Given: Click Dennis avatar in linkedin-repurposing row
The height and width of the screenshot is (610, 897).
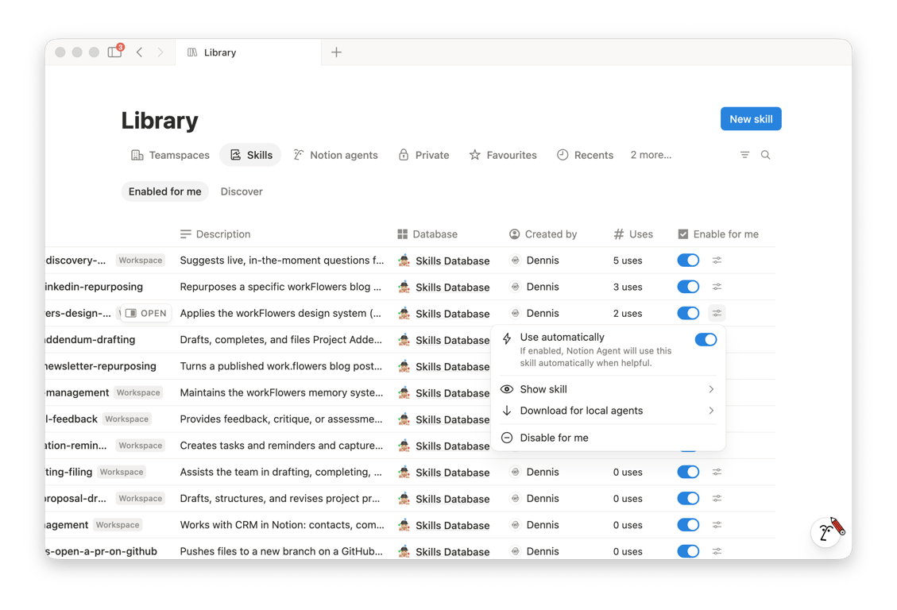Looking at the screenshot, I should 516,287.
